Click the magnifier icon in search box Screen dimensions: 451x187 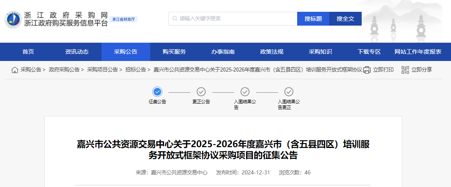coord(175,19)
